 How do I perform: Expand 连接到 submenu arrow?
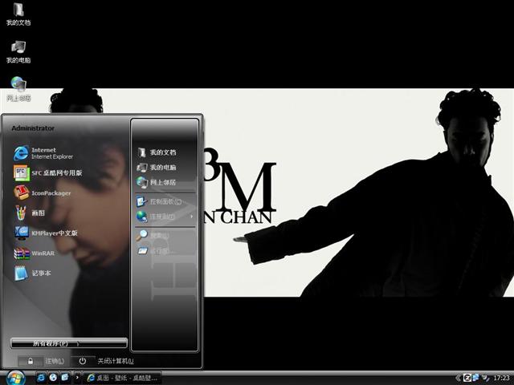click(191, 217)
